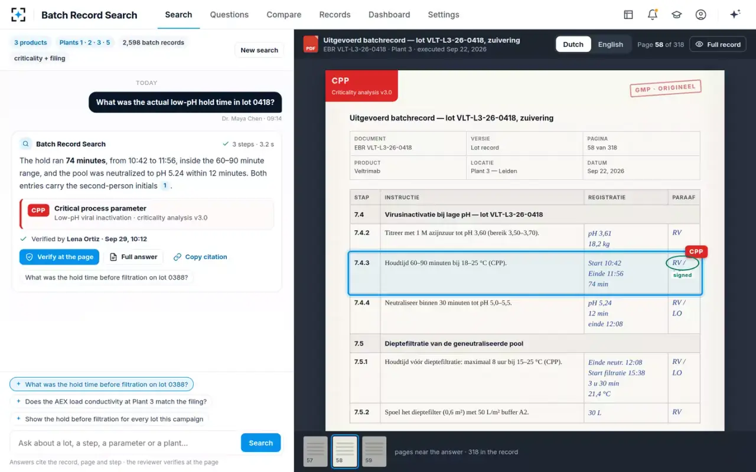The image size is (756, 472).
Task: Open the page 59 thumbnail
Action: tap(374, 452)
